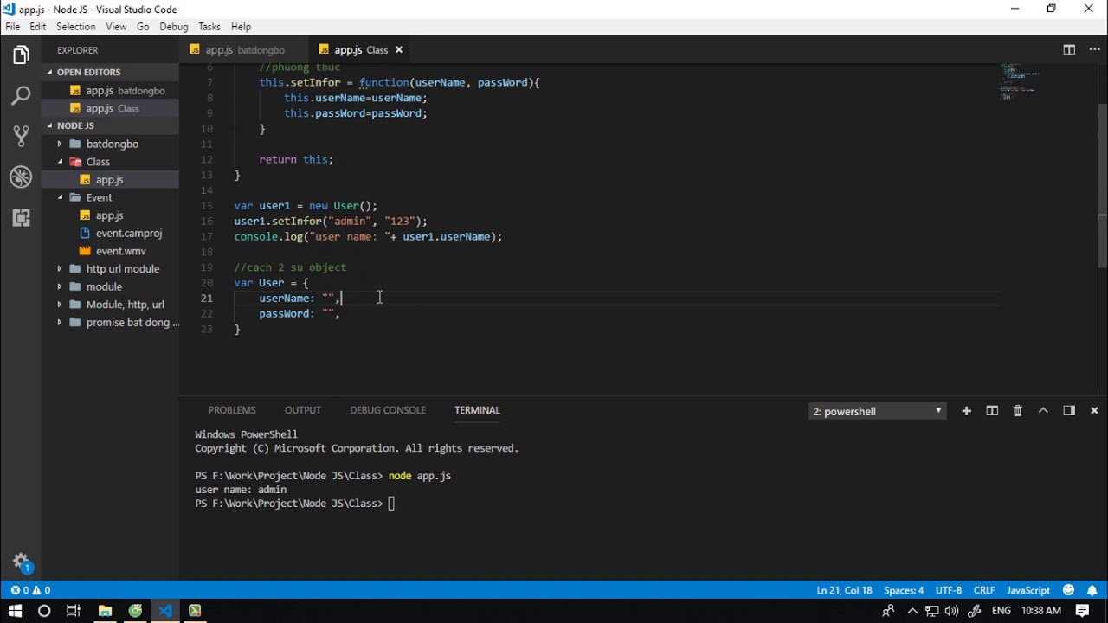Screen dimensions: 1108x623
Task: Split the editor with the layout icon
Action: tap(1069, 50)
